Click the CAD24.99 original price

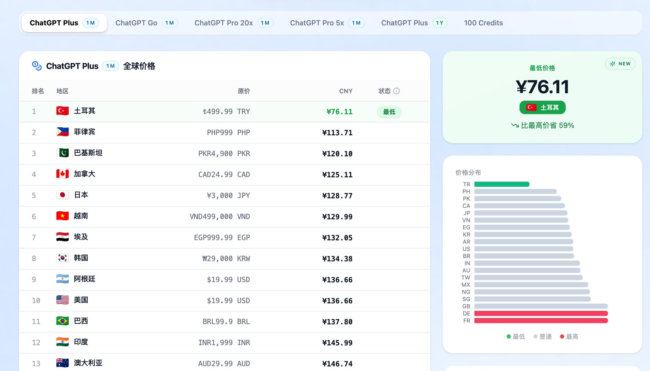(216, 175)
